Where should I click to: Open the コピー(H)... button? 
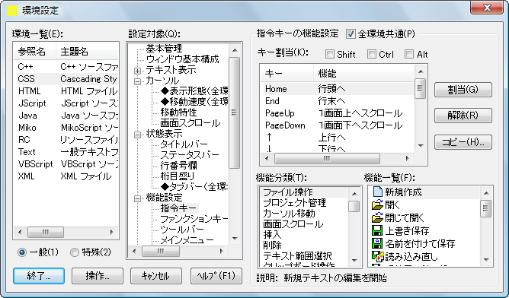pos(463,142)
